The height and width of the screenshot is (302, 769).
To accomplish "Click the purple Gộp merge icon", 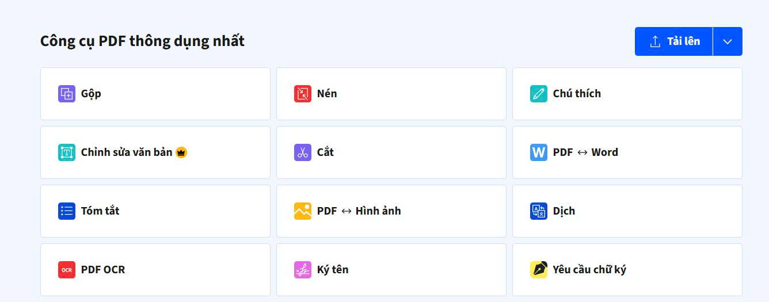I will tap(67, 94).
